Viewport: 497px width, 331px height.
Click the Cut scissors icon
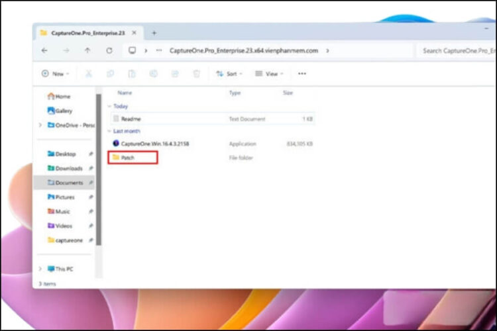pyautogui.click(x=89, y=73)
